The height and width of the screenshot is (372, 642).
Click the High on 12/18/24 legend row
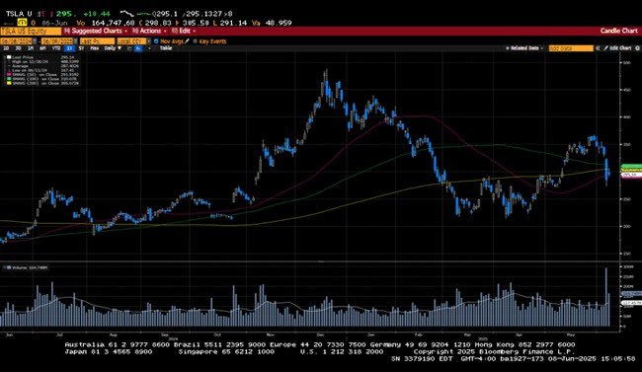click(x=43, y=62)
